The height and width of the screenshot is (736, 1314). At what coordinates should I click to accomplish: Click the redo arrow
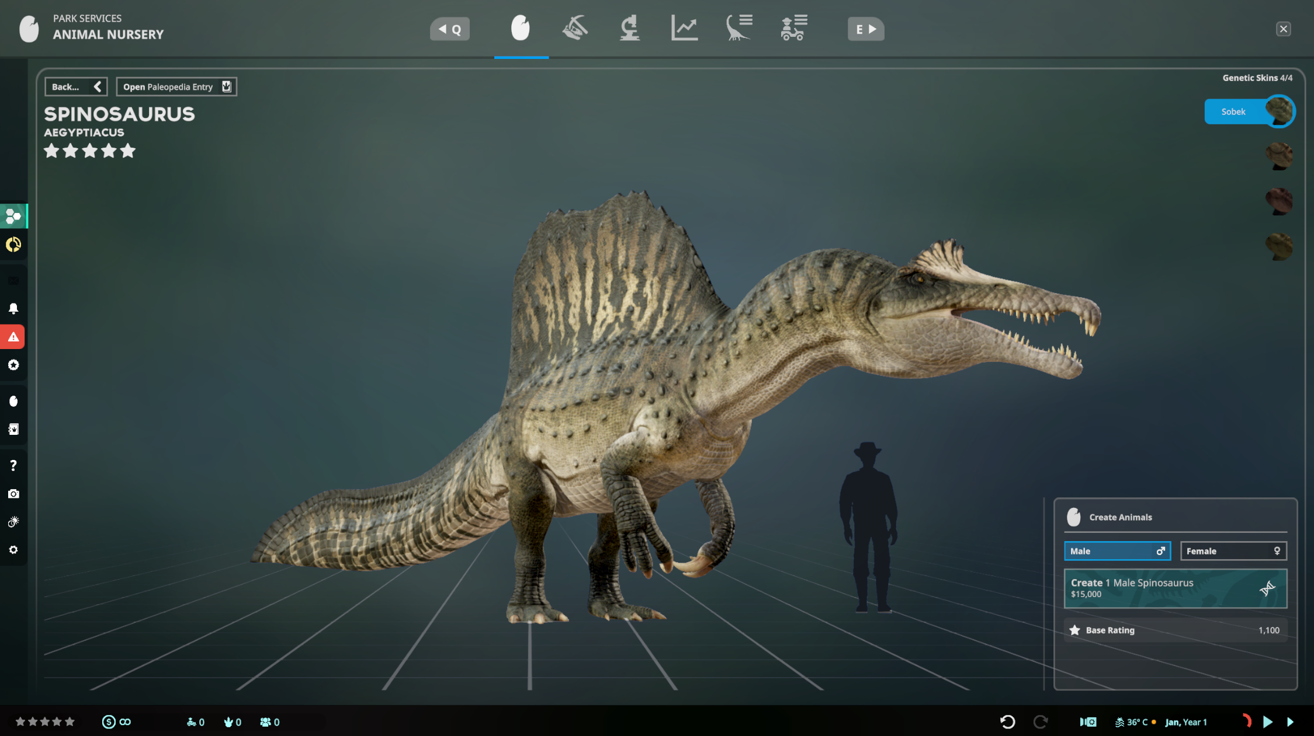[1040, 722]
